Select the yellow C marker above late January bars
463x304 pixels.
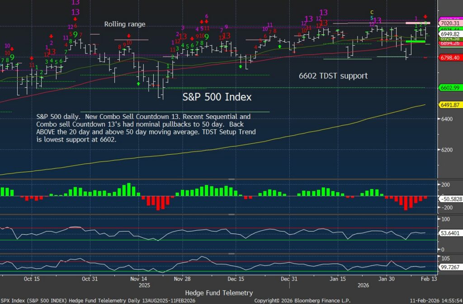tap(372, 12)
